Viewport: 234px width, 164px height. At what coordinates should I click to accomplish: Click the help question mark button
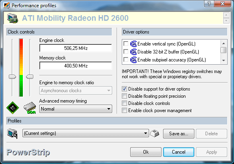tap(209, 4)
